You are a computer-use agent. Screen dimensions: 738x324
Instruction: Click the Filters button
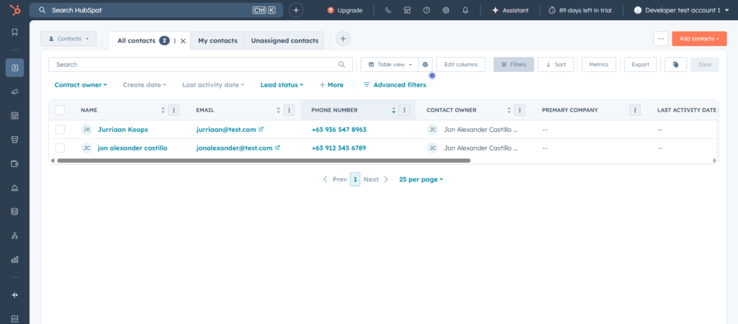[513, 64]
